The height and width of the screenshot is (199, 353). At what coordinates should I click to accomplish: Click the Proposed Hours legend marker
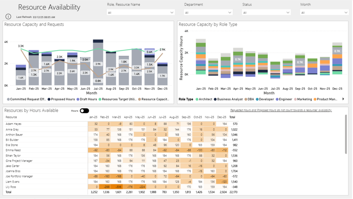pos(49,99)
